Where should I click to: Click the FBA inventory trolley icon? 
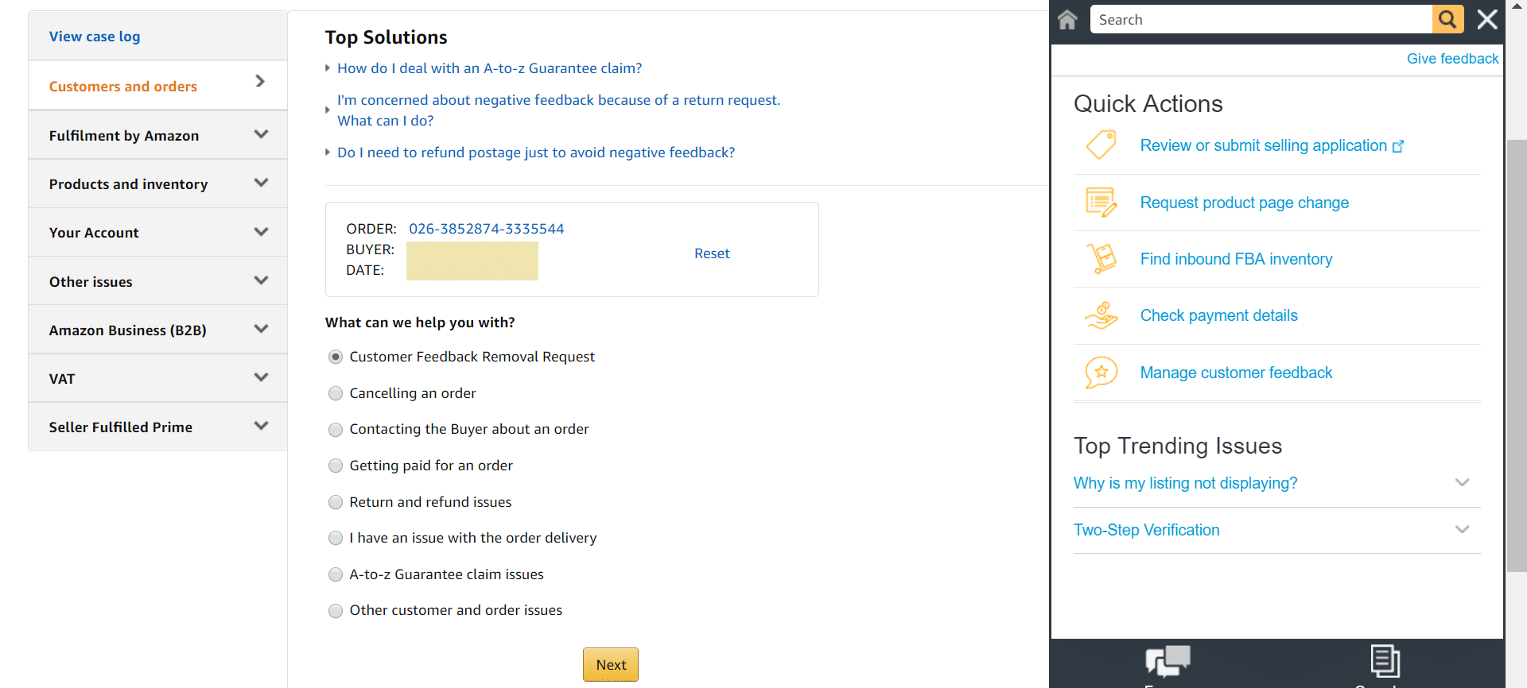[1102, 259]
